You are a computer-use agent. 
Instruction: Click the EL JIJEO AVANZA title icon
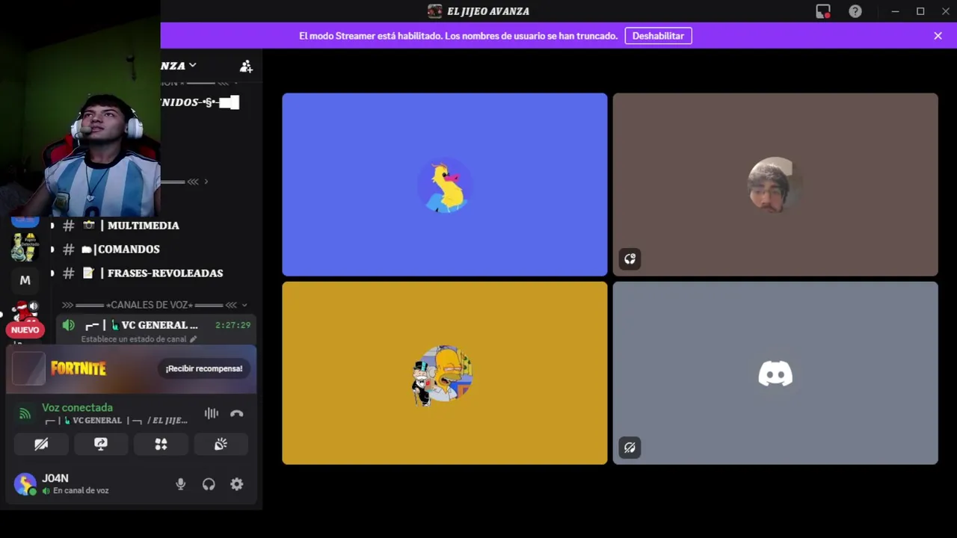(434, 11)
